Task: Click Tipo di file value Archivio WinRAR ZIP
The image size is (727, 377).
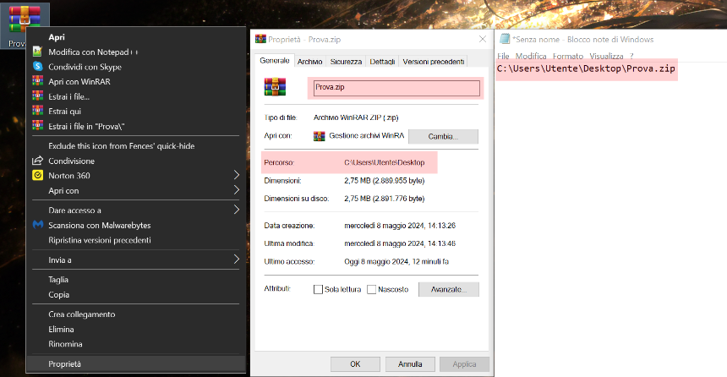Action: click(356, 117)
